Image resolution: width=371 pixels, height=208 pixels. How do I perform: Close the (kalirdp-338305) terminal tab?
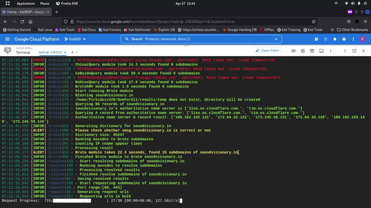[65, 52]
